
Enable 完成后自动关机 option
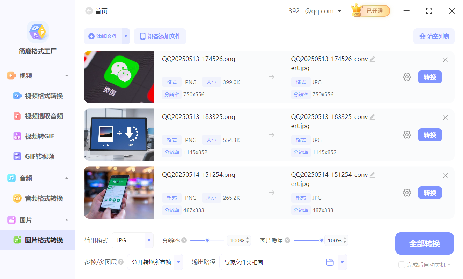click(402, 265)
